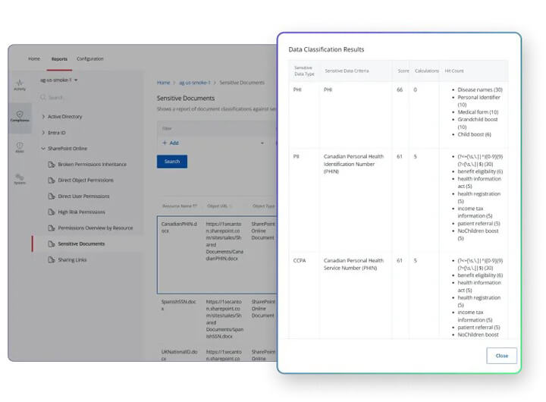Click the Broken Permissions Inheritance report icon
Screen dimensions: 546x402
click(52, 165)
